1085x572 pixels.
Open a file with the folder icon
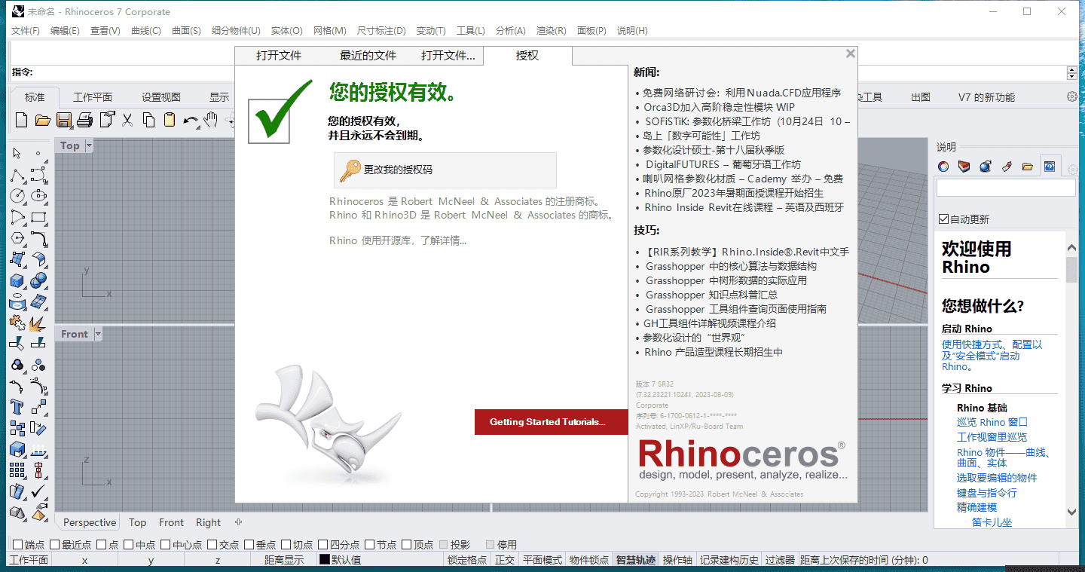tap(42, 119)
